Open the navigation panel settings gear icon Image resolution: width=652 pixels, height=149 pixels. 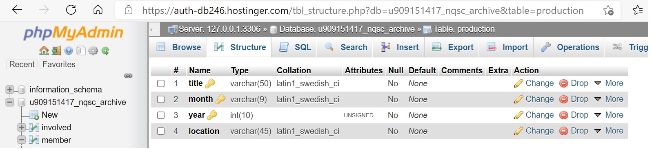tap(93, 51)
